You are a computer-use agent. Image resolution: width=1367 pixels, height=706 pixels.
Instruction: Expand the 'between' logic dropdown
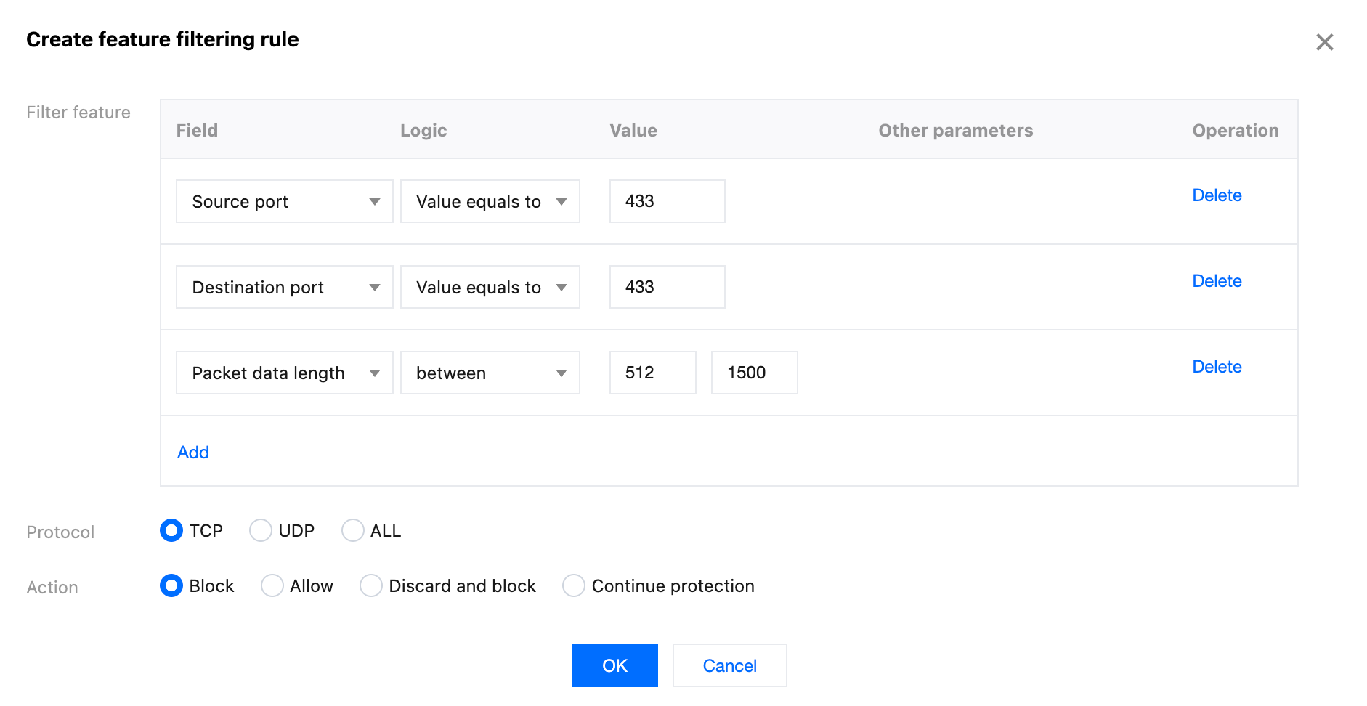point(490,373)
